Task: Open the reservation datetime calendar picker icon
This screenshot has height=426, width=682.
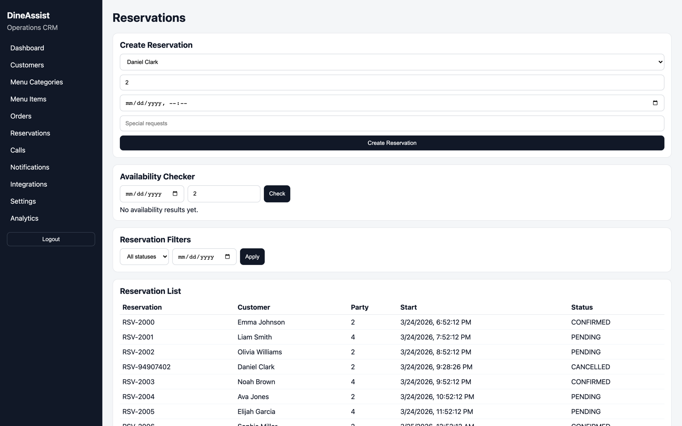Action: coord(655,103)
